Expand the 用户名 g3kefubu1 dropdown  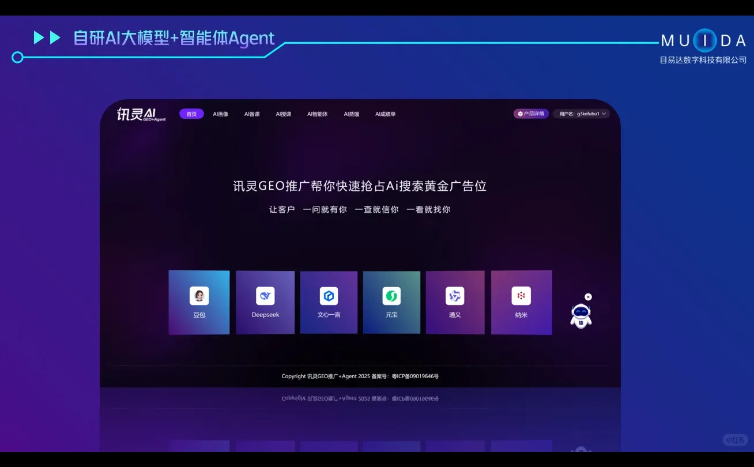tap(581, 114)
